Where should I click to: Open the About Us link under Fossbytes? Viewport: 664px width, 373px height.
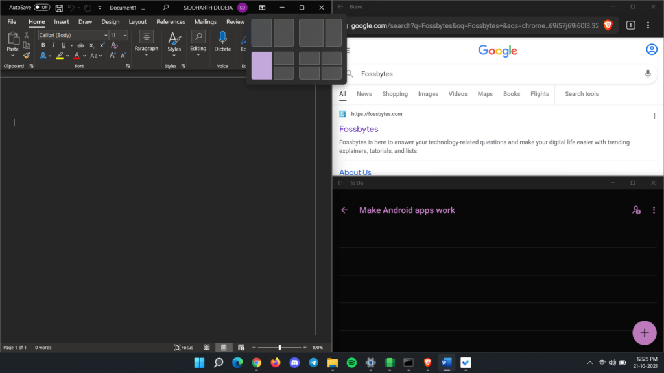[x=355, y=172]
